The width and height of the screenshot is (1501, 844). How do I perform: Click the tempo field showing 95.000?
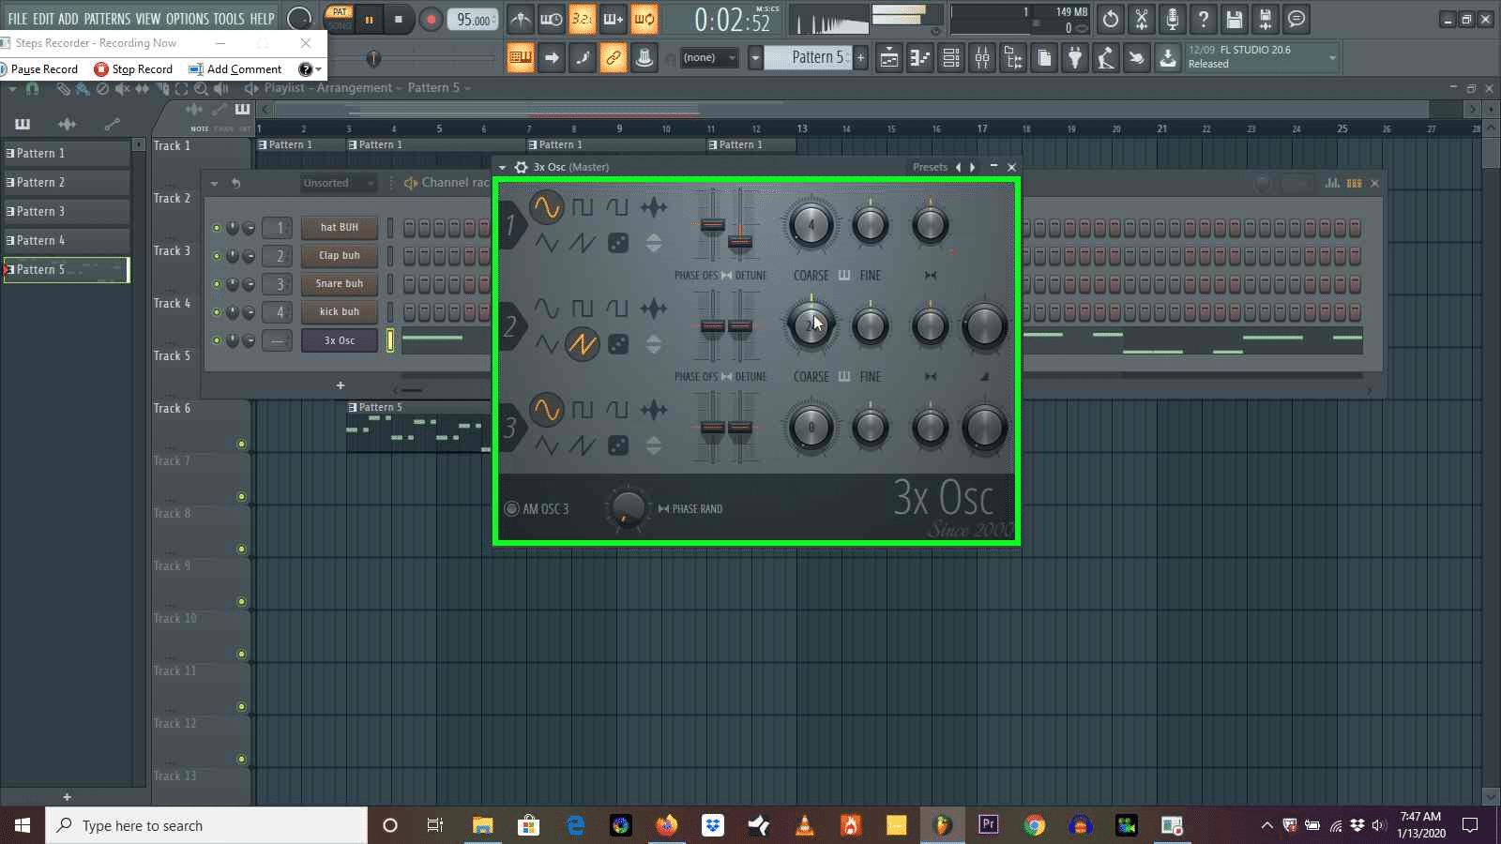click(474, 20)
